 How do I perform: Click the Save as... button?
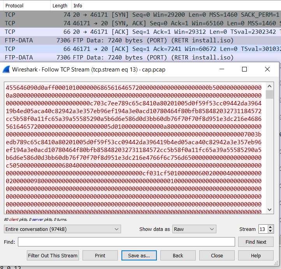(x=139, y=255)
